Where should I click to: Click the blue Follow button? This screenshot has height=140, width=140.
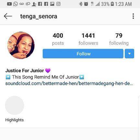[83, 53]
